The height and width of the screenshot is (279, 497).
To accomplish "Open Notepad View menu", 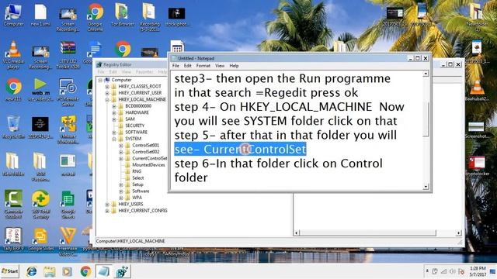I will [x=220, y=66].
